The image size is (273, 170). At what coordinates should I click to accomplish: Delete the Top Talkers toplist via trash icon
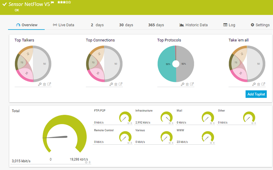click(x=44, y=84)
